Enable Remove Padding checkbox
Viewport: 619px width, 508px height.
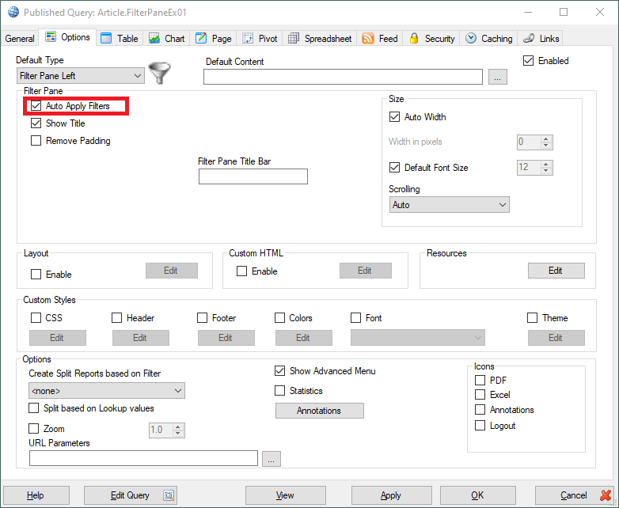(x=36, y=141)
